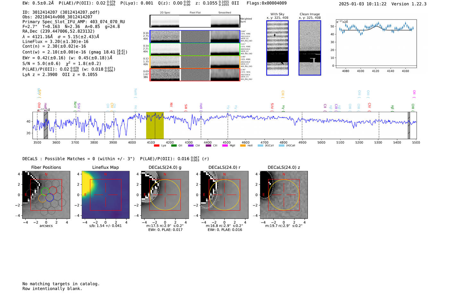Open the DECaLS(24.0) g image
449x306 pixels.
click(165, 195)
